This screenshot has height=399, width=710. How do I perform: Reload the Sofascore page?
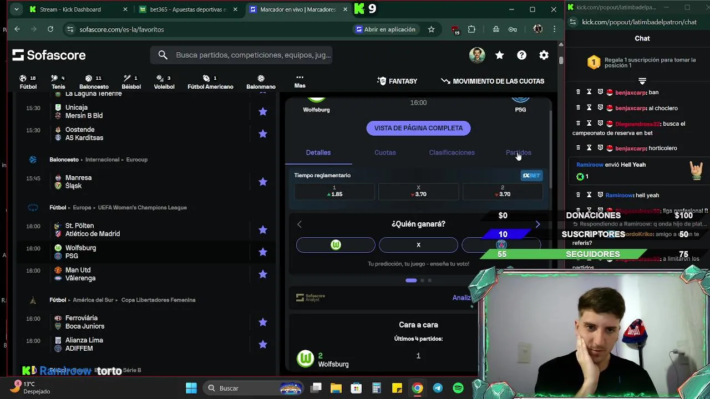50,29
